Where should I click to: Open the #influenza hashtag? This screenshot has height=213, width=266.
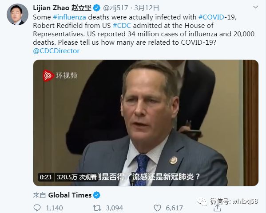coord(70,17)
